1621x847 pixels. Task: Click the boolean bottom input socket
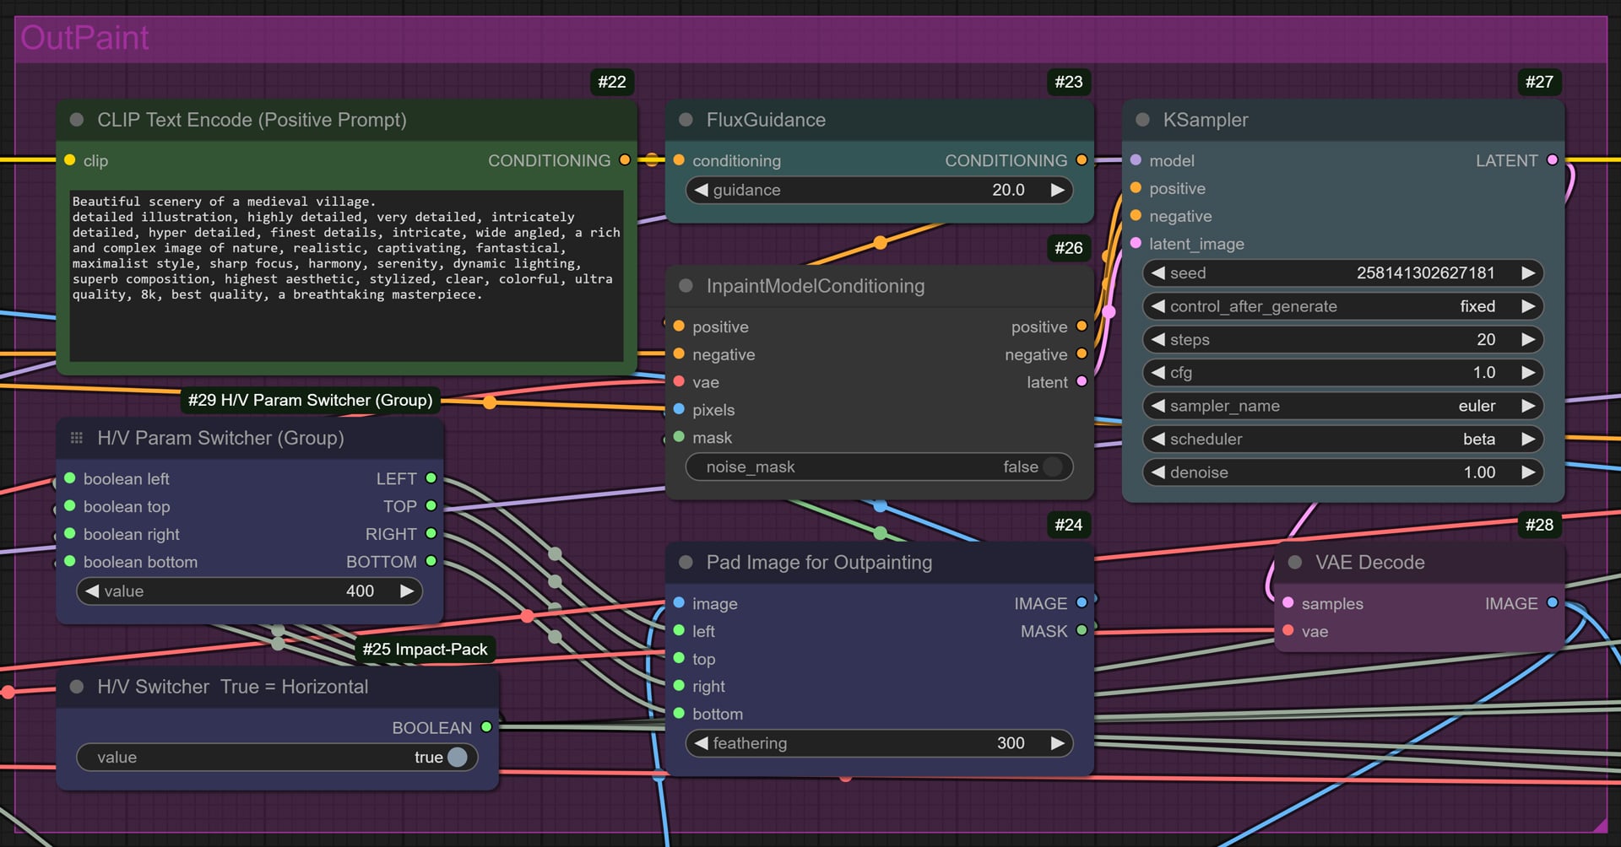click(70, 561)
